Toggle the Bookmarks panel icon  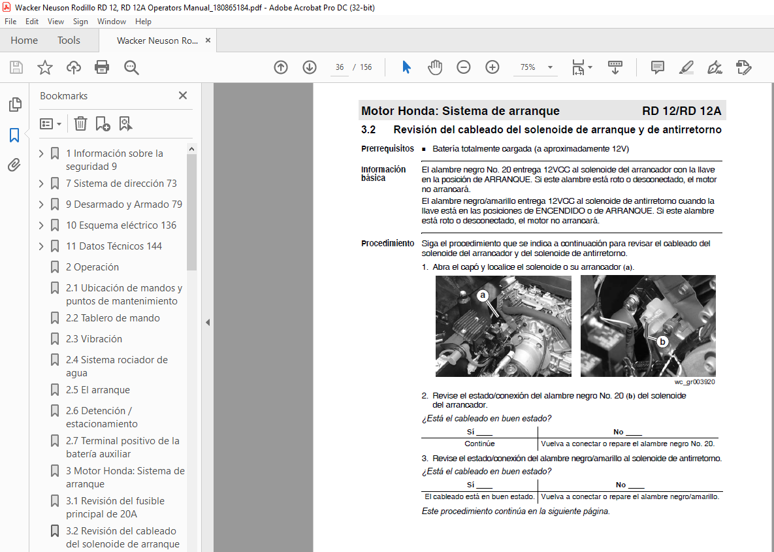coord(14,135)
